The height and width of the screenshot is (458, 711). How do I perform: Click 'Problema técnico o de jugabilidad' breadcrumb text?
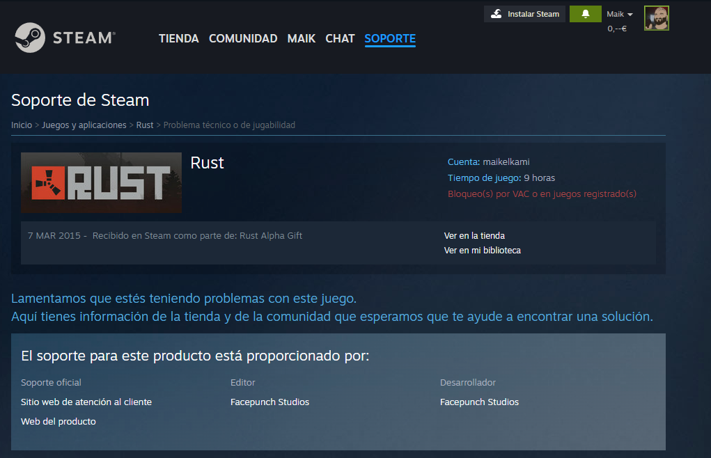pos(229,125)
